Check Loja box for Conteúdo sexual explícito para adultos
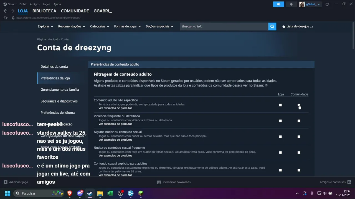The height and width of the screenshot is (199, 355). click(x=280, y=170)
